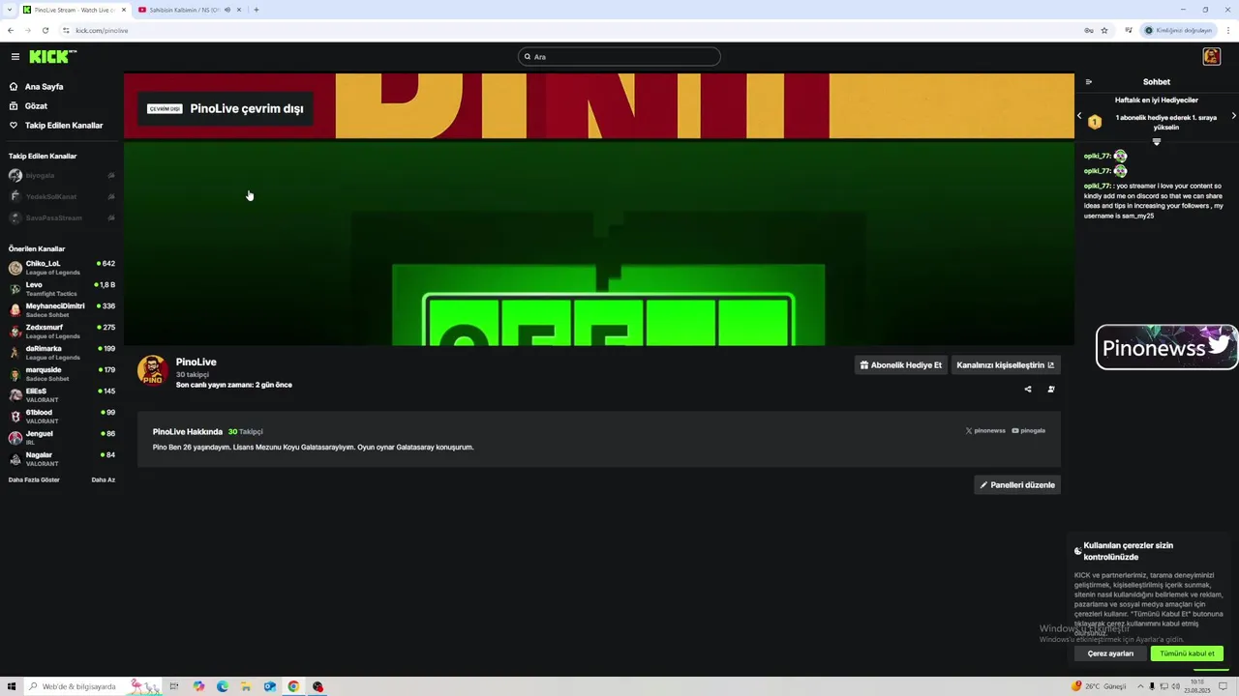Screen dimensions: 1239x696
Task: Open Outlook from taskbar
Action: pos(270,686)
